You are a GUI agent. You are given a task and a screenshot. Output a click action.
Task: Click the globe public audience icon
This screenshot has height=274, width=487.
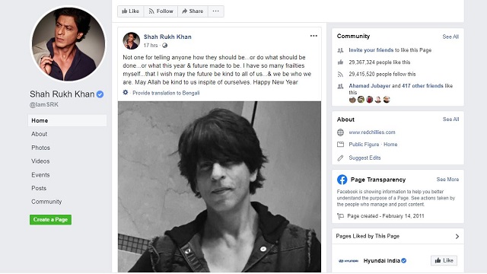(164, 46)
